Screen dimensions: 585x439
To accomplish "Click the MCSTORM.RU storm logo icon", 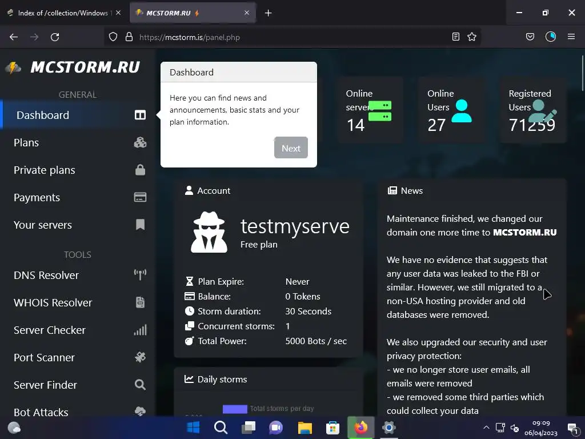I will point(13,67).
